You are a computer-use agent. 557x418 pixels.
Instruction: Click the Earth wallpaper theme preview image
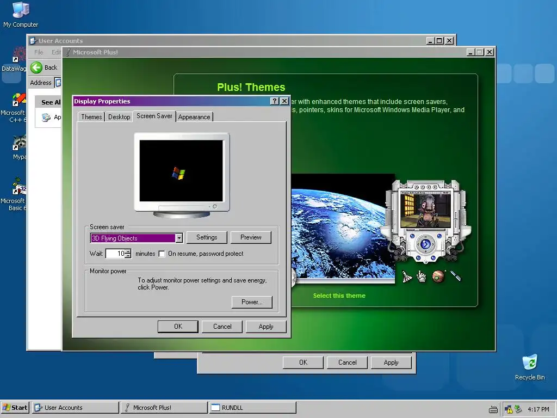click(x=343, y=228)
